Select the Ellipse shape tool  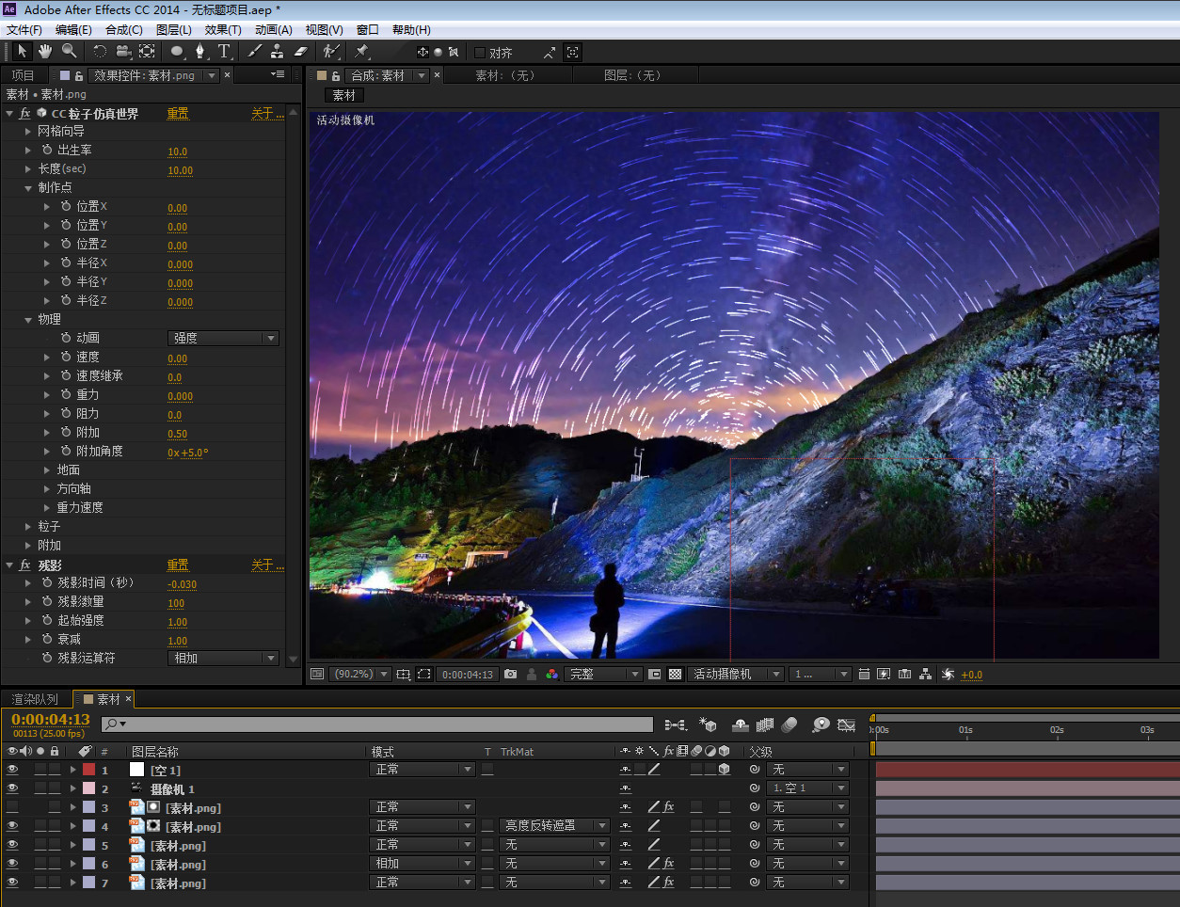click(177, 52)
